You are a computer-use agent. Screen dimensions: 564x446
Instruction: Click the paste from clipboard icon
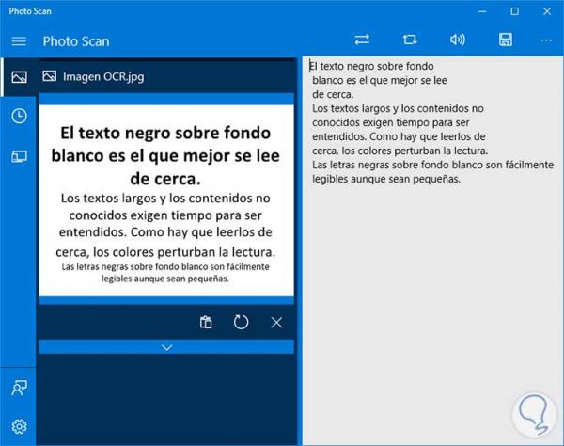click(206, 322)
